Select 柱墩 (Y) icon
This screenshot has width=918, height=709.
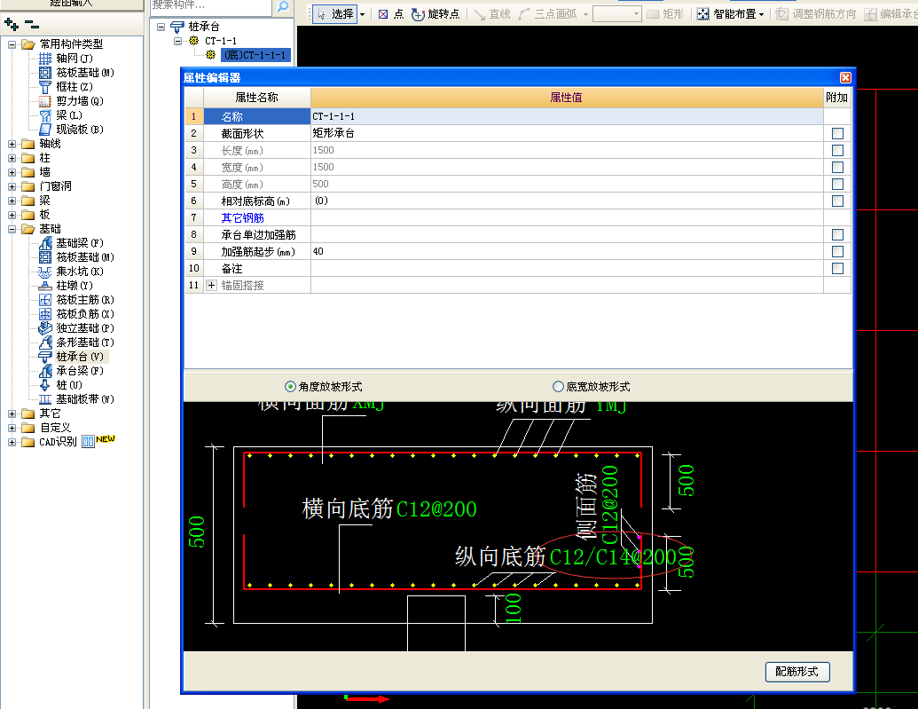[45, 286]
